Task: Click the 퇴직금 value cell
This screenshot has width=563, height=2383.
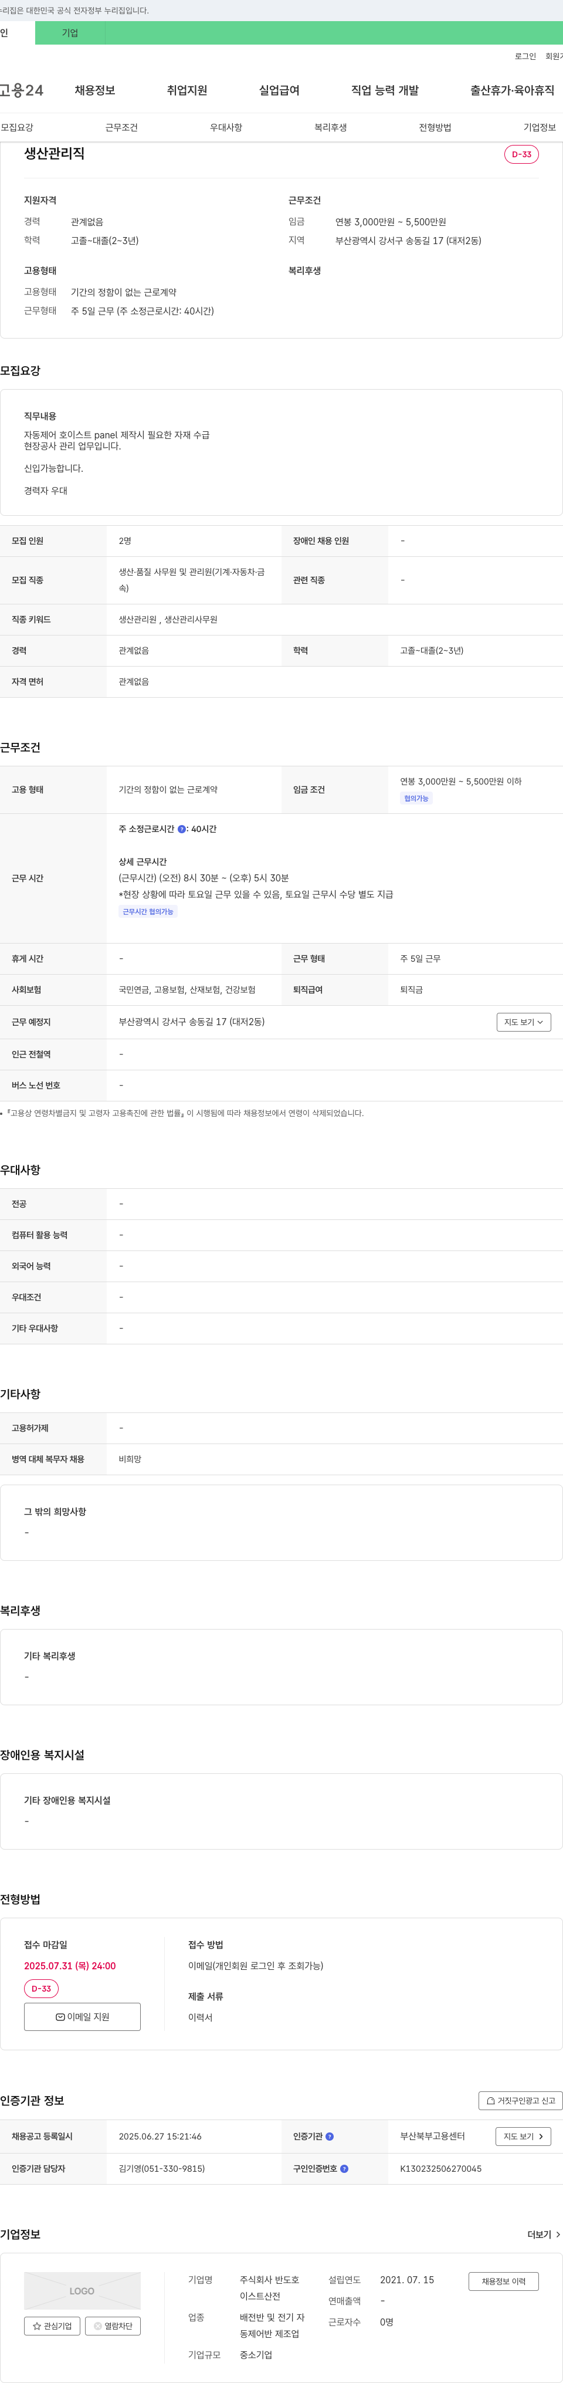Action: [x=411, y=990]
